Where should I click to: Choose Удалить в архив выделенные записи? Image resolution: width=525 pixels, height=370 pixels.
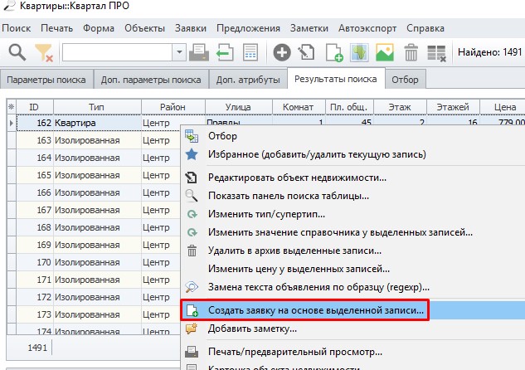[352, 251]
